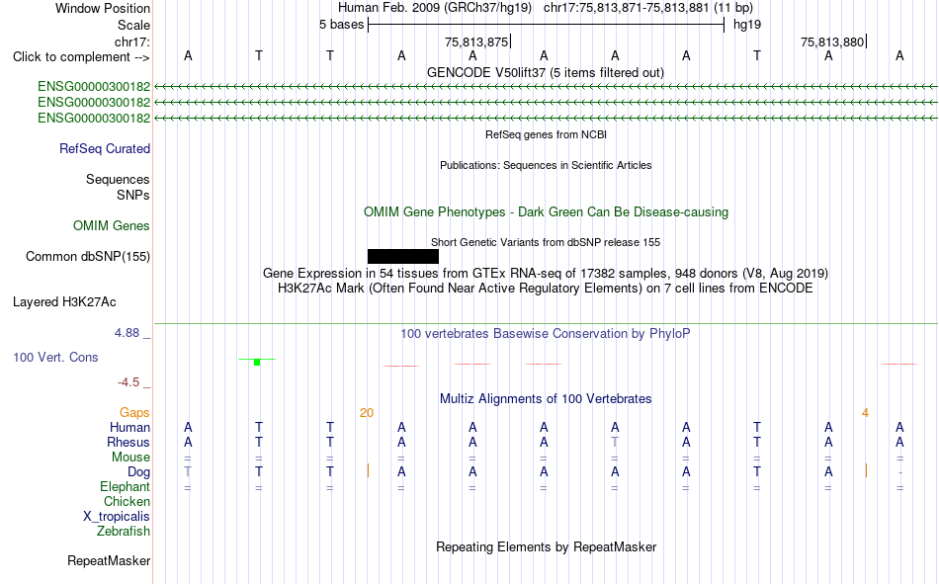Click the 75,813,880 position marker

833,42
